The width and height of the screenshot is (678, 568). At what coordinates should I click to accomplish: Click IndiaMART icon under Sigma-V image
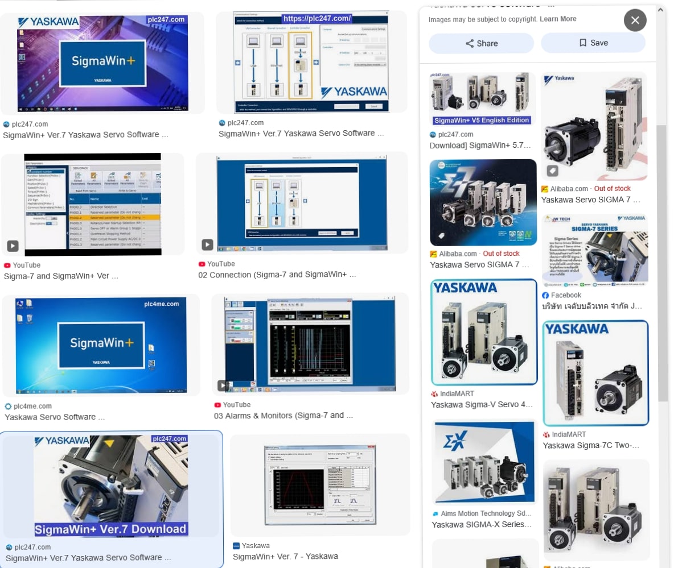tap(434, 394)
